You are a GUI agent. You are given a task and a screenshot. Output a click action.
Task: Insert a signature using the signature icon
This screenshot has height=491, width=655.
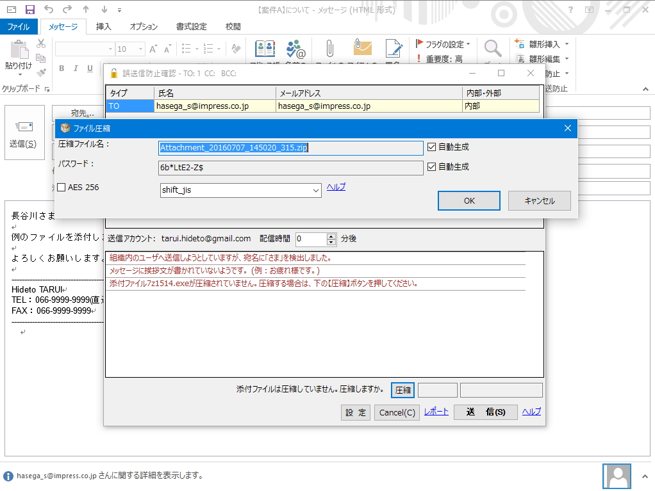[x=394, y=48]
